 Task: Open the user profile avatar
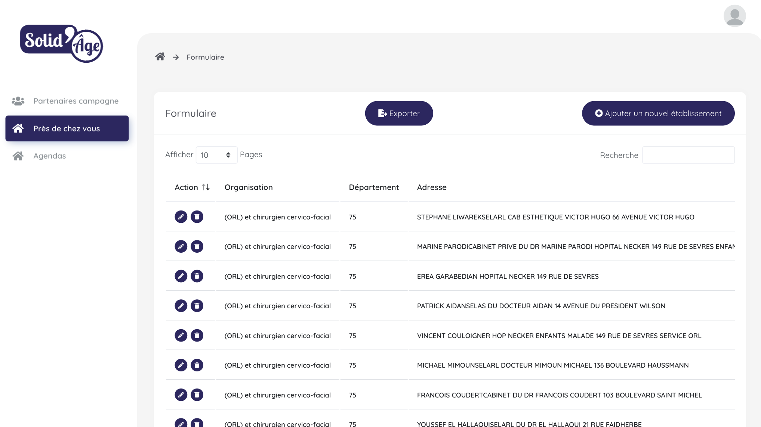pos(734,16)
